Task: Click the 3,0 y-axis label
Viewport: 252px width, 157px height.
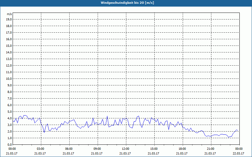Action: click(9, 125)
